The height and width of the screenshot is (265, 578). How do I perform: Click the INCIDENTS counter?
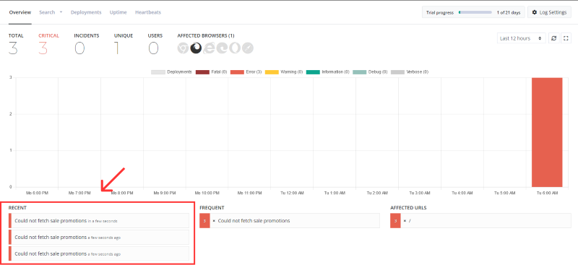pyautogui.click(x=86, y=45)
